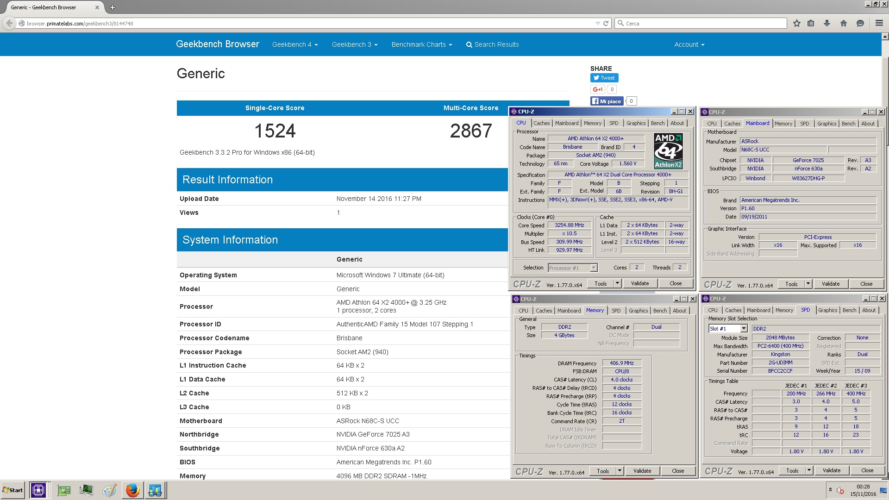Launch the Paint palette icon in taskbar
Viewport: 889px width, 500px height.
(109, 490)
